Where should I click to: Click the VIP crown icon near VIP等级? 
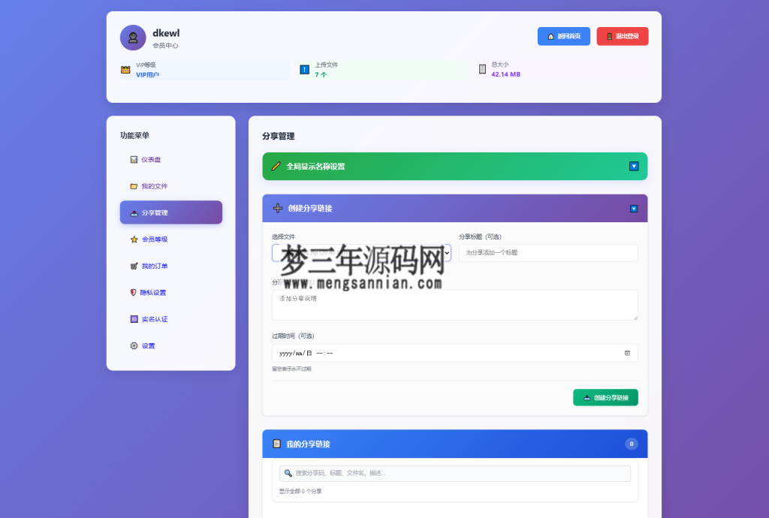coord(125,70)
